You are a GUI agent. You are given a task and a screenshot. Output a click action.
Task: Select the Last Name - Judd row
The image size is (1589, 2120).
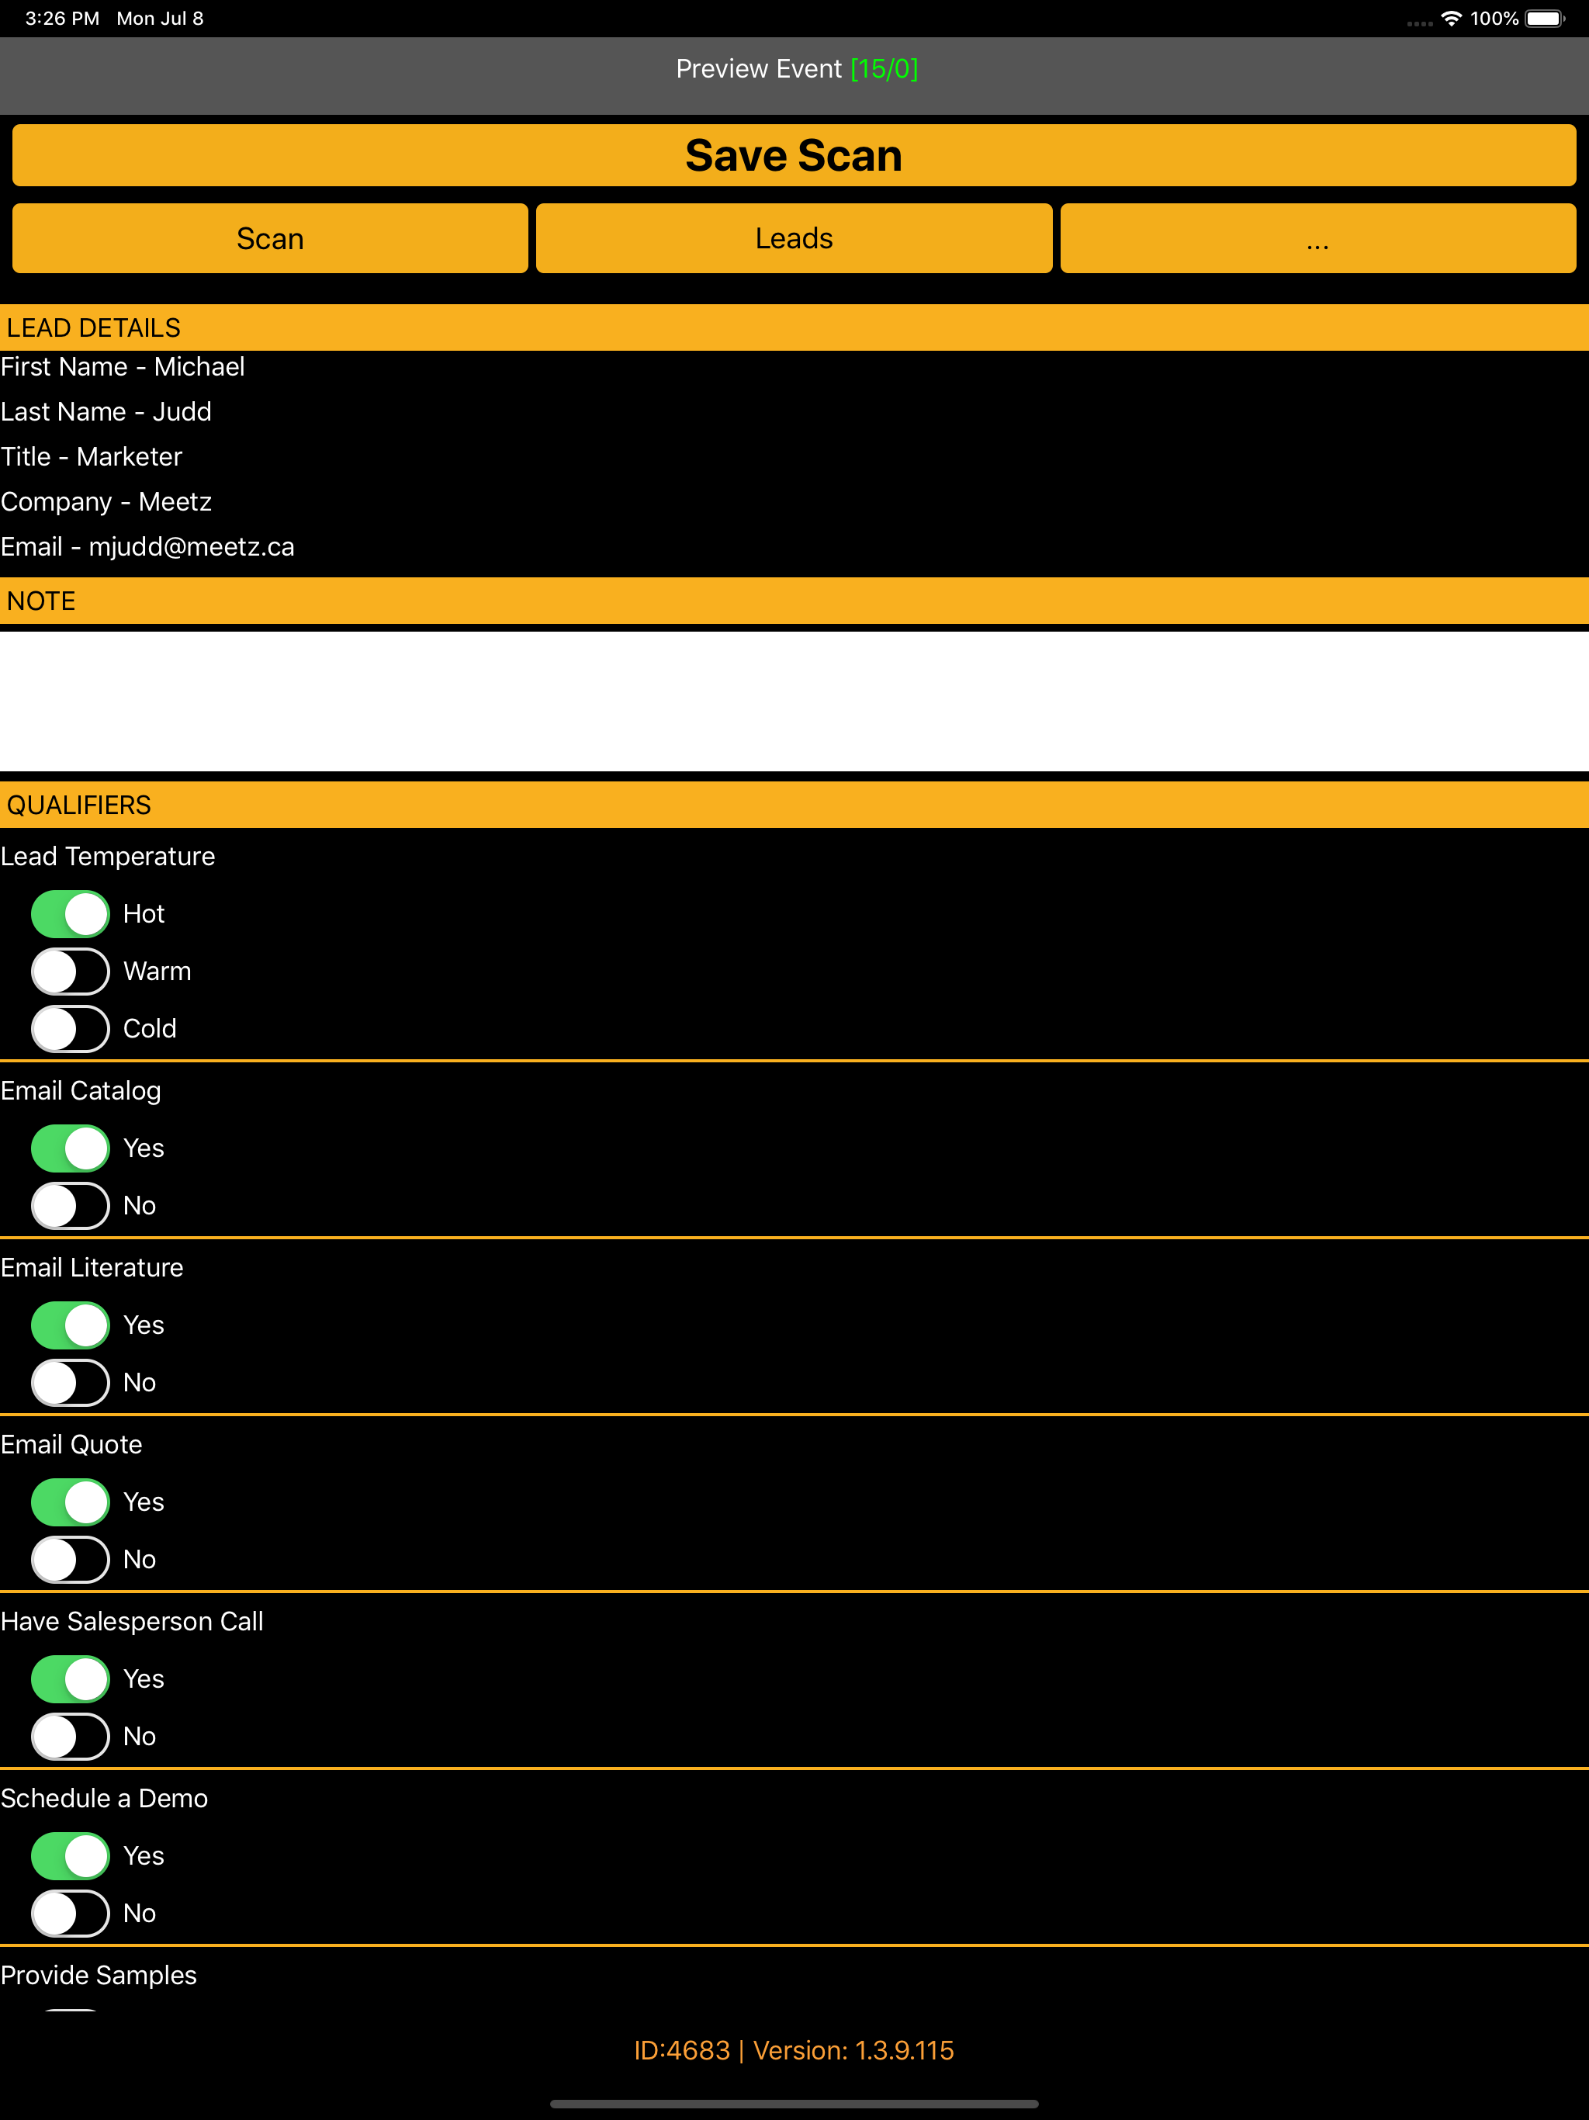106,412
